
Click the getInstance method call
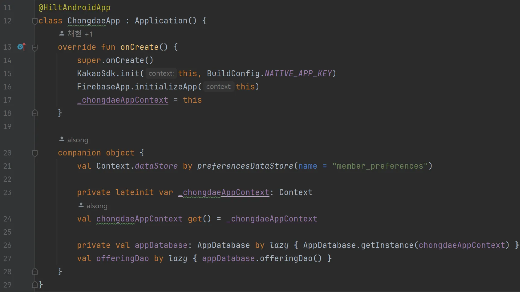[x=387, y=245]
